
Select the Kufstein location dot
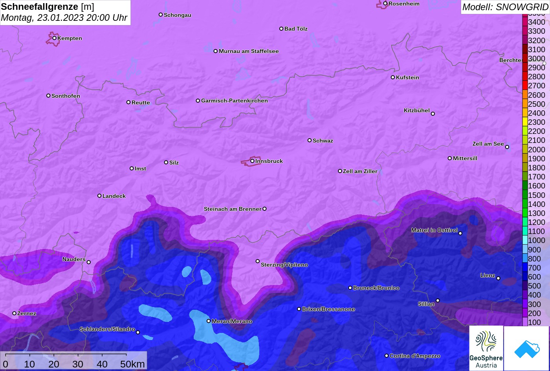[x=393, y=77]
